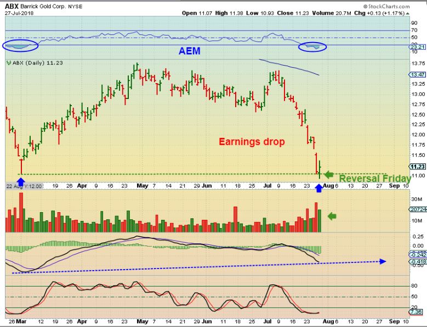Click the NYSE exchange label

(75, 7)
